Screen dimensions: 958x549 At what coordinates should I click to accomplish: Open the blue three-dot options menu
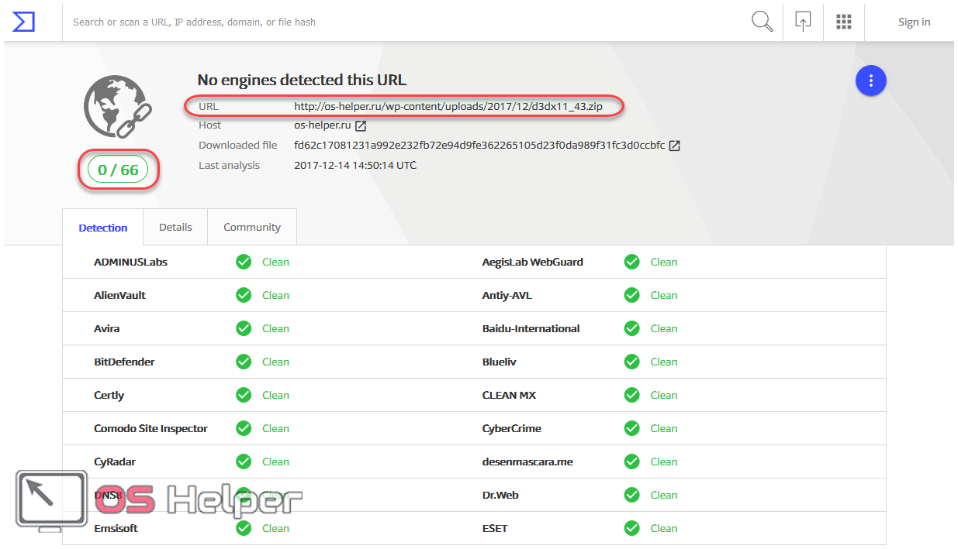[870, 81]
